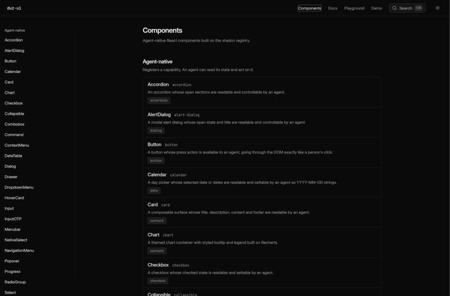The width and height of the screenshot is (450, 296).
Task: Select AlertDialog in the sidebar
Action: coord(15,50)
